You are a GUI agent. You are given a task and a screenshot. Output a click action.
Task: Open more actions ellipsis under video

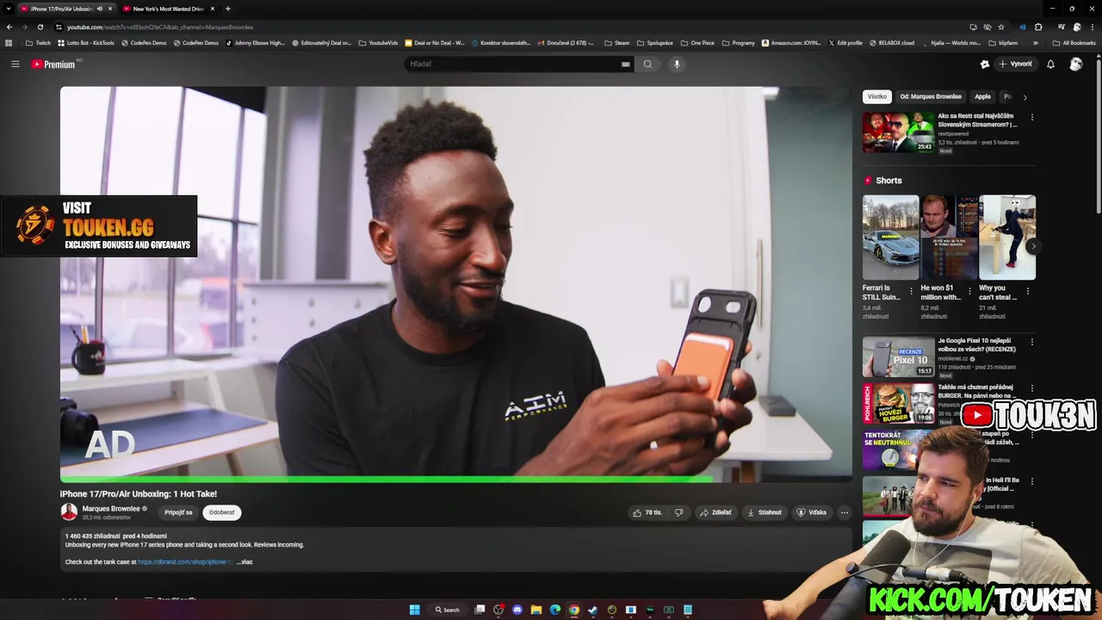pos(844,512)
